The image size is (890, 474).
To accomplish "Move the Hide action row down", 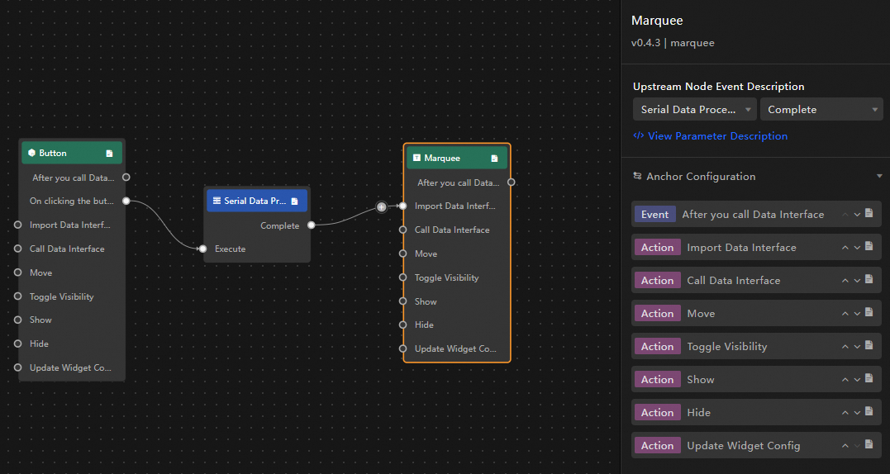I will pyautogui.click(x=857, y=413).
